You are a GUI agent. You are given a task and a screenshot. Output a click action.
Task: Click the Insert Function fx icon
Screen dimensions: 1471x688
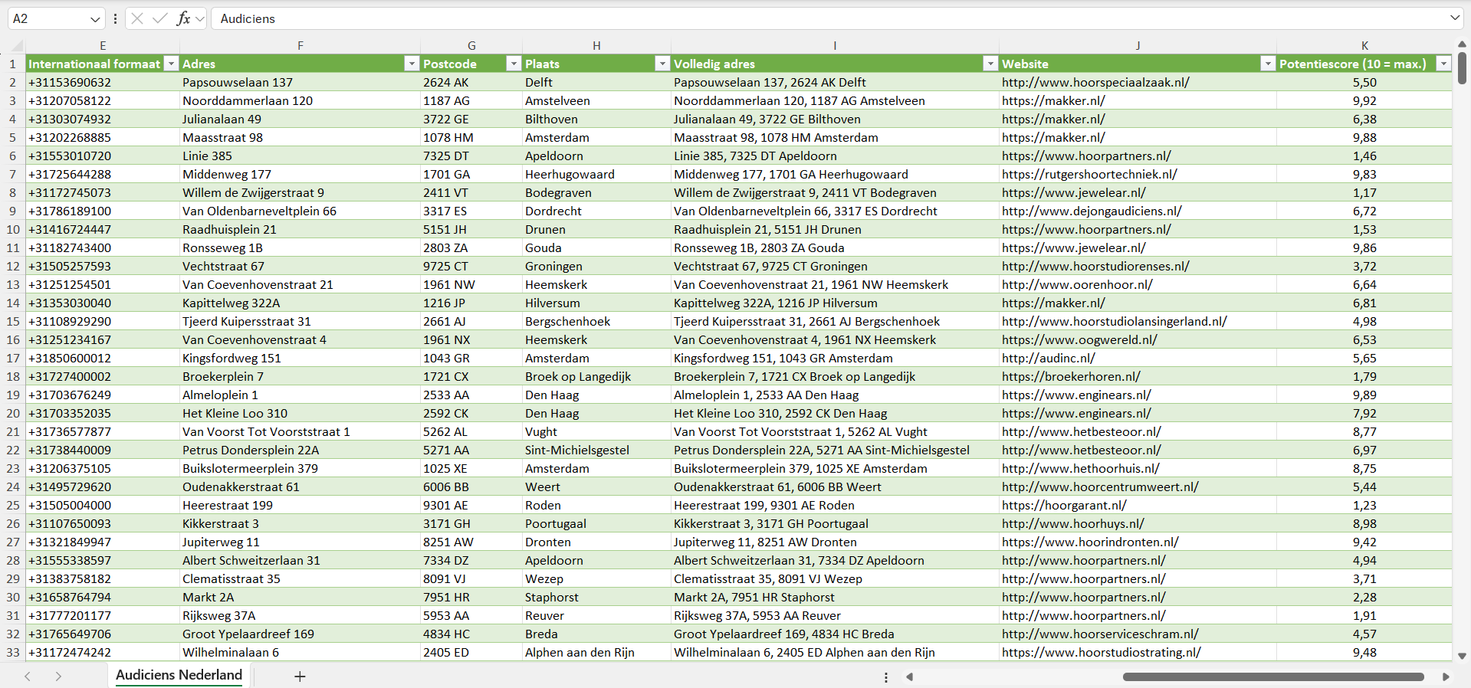(x=183, y=18)
